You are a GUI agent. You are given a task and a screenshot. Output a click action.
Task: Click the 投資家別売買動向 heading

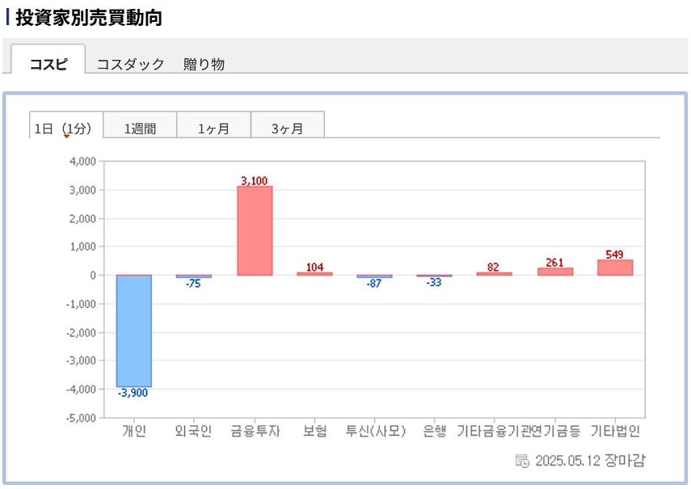tap(89, 18)
